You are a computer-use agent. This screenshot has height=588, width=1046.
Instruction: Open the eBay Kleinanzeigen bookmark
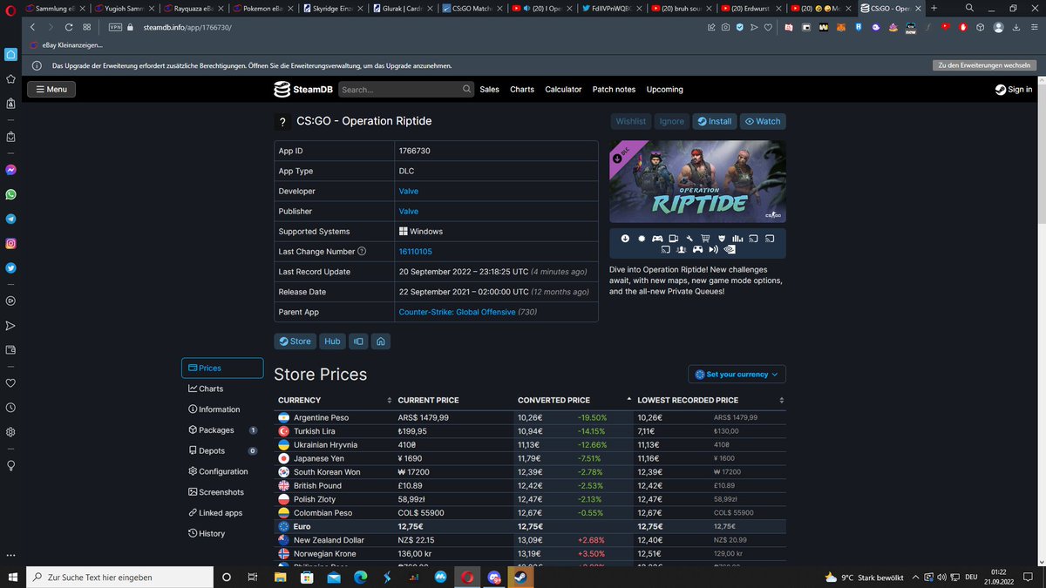[65, 44]
